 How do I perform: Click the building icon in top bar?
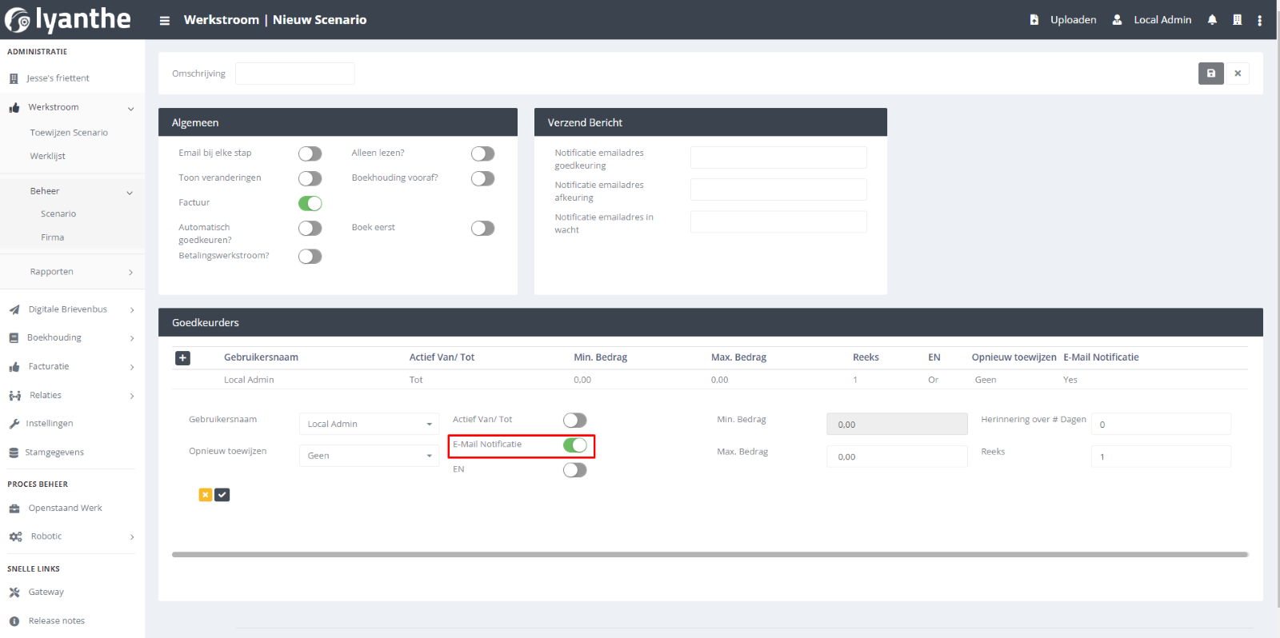coord(1237,20)
